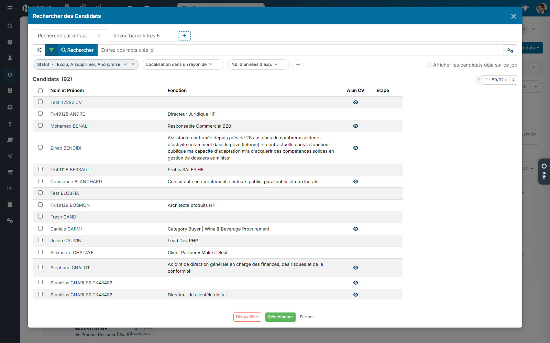Open Nb. d'années d'exp. dropdown
This screenshot has width=550, height=343.
tap(258, 64)
